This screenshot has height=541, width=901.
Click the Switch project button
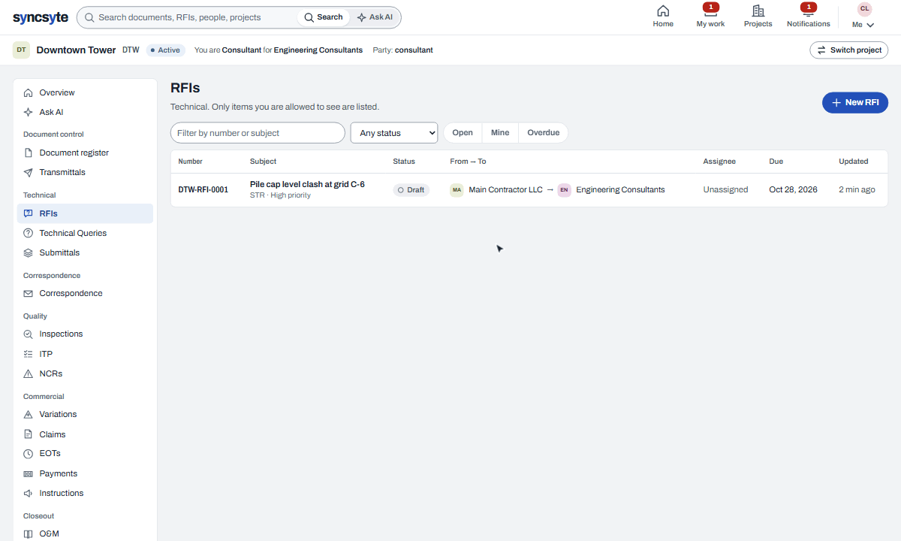[x=849, y=50]
